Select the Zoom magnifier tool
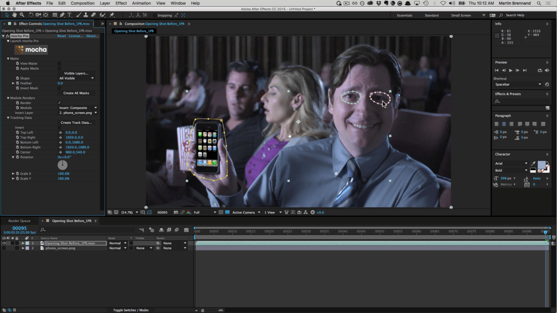Image resolution: width=557 pixels, height=313 pixels. [22, 15]
